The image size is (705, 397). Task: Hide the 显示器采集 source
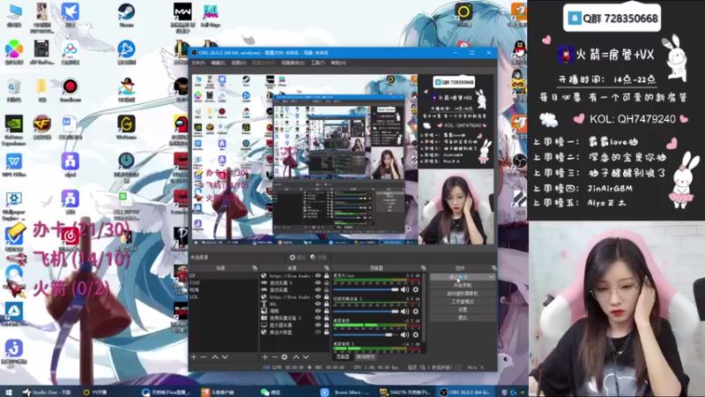pyautogui.click(x=318, y=325)
